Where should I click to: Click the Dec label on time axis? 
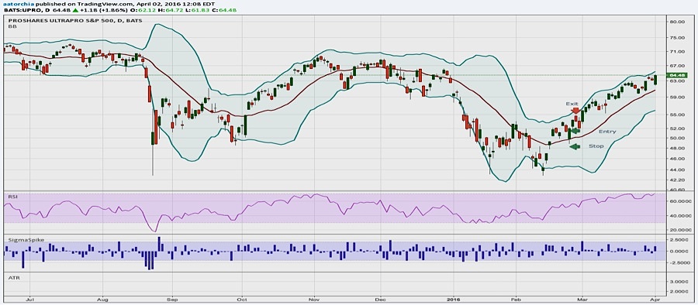(381, 300)
